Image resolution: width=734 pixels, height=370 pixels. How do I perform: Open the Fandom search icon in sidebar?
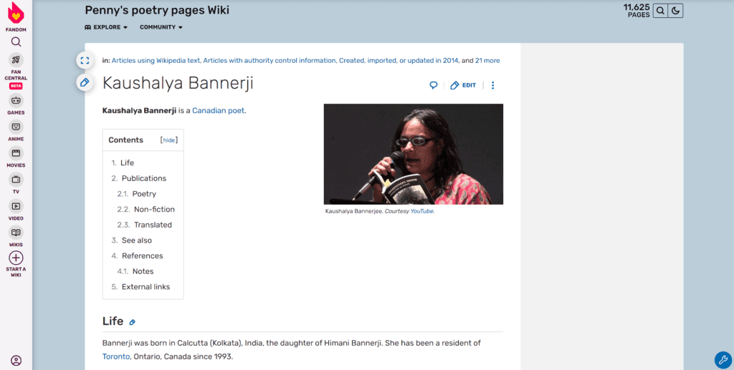tap(16, 42)
